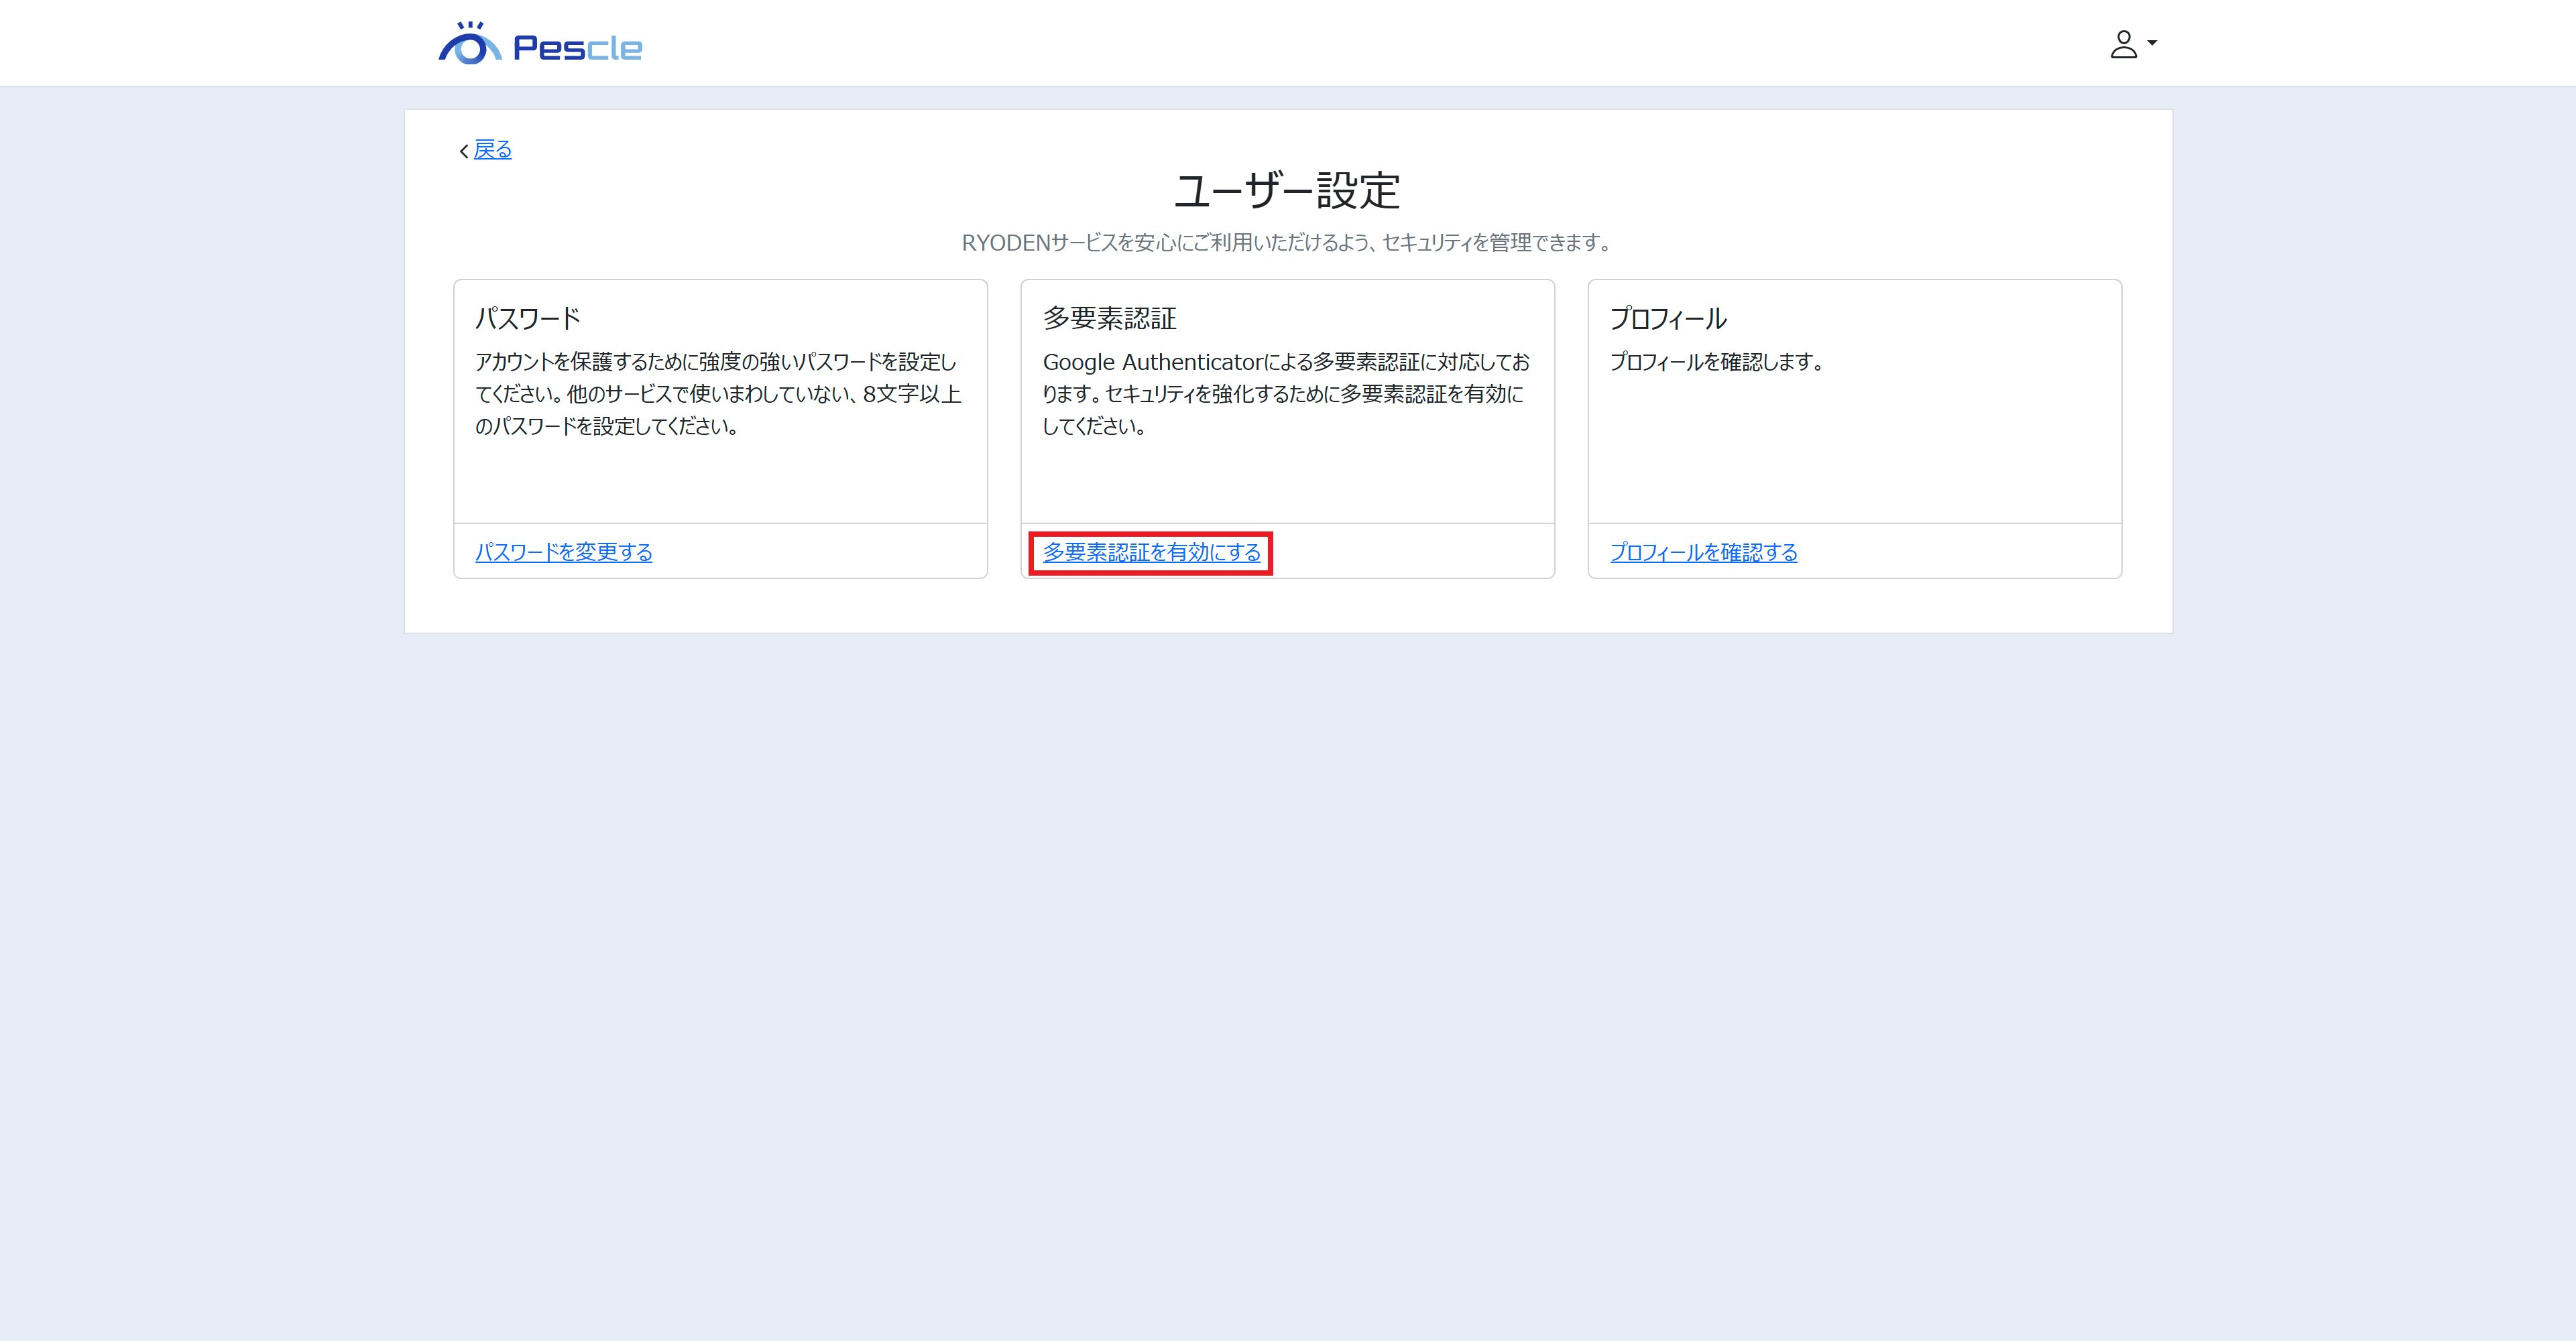Click the ユーザー設定 page title

pos(1287,191)
